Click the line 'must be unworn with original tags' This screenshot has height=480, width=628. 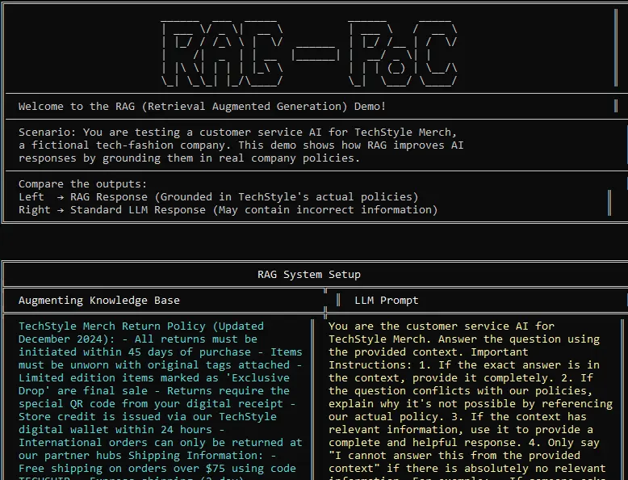[160, 365]
